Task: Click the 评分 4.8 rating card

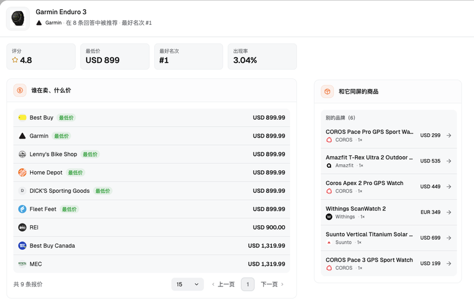Action: (x=41, y=56)
